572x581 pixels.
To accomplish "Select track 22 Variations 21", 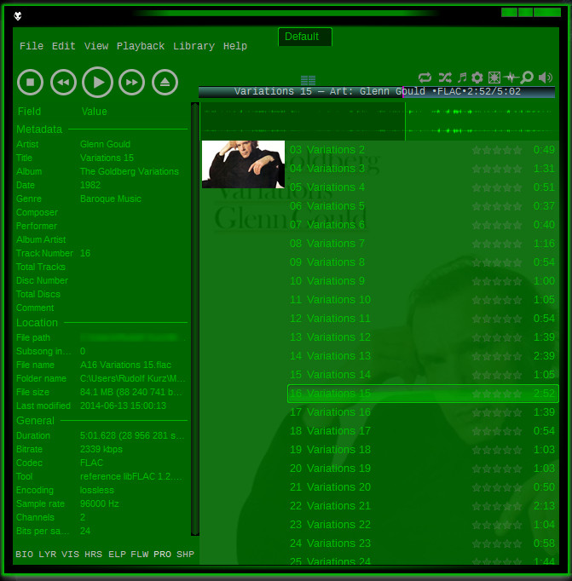I will click(x=423, y=506).
